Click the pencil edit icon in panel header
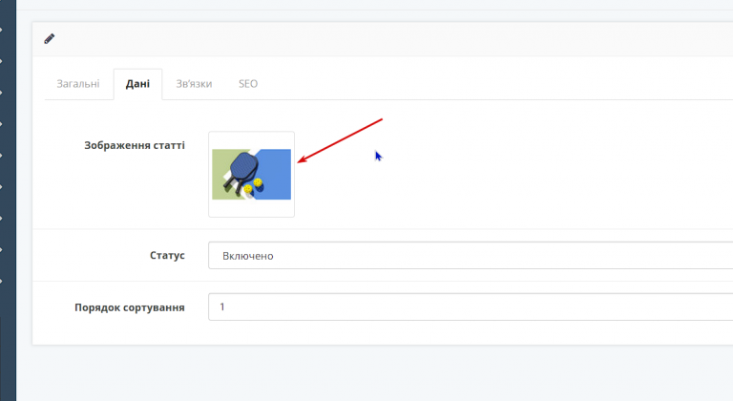 [49, 39]
